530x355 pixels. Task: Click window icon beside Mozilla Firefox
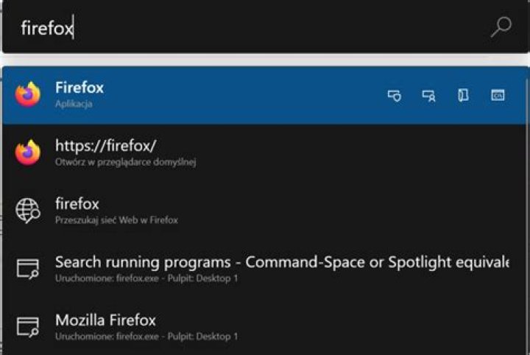tap(28, 327)
